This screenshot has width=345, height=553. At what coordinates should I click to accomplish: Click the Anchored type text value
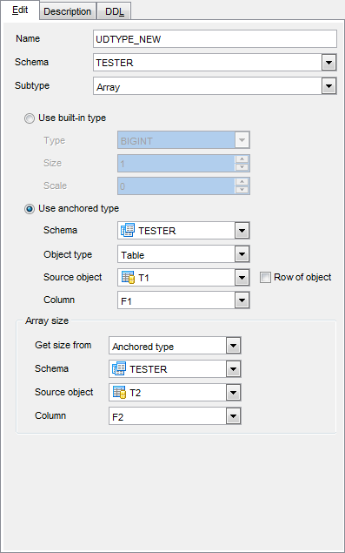143,347
